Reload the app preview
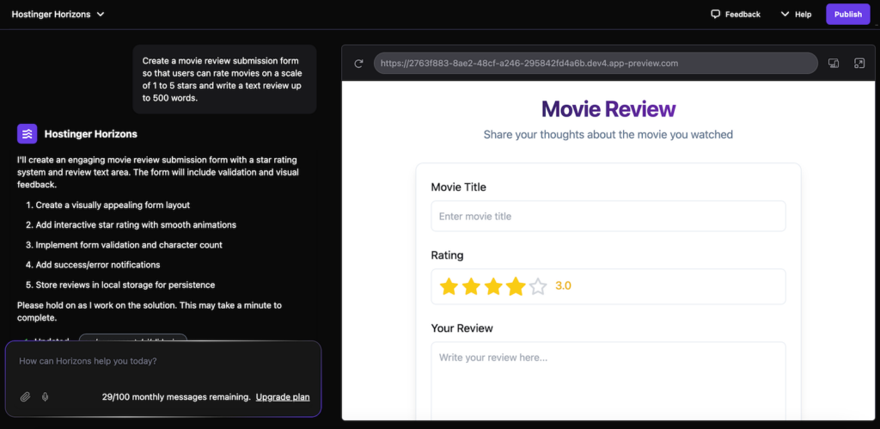Viewport: 880px width, 429px height. [358, 63]
